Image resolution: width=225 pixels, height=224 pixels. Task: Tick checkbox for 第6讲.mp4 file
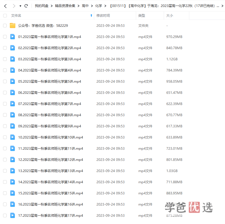point(5,93)
